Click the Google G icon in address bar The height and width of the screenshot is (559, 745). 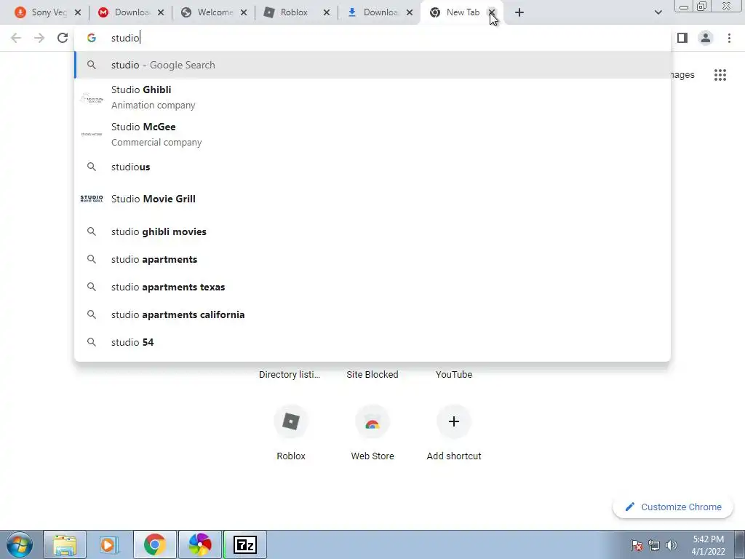click(92, 38)
